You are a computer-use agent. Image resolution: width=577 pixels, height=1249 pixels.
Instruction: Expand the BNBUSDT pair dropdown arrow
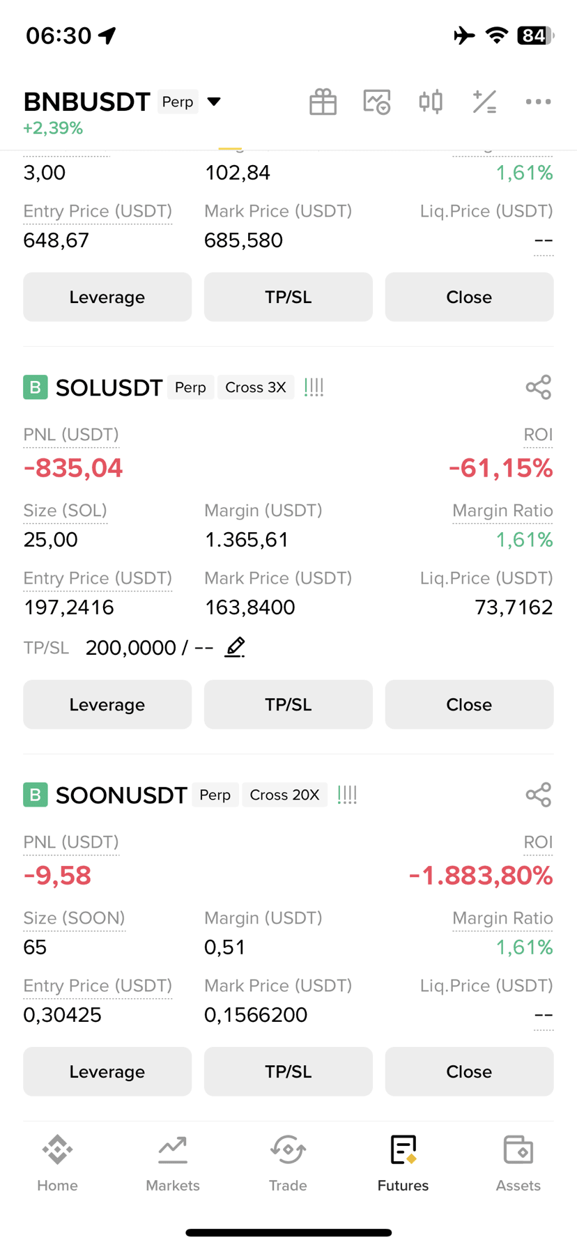click(x=214, y=102)
